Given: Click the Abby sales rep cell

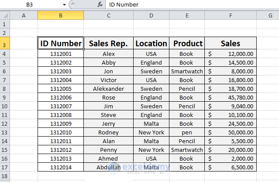Looking at the screenshot, I should tap(109, 62).
